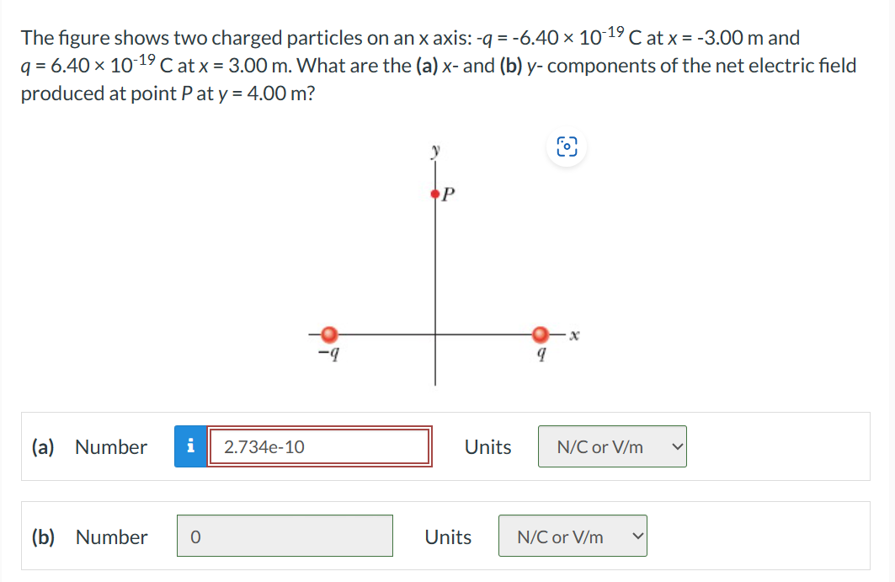The width and height of the screenshot is (895, 582).
Task: Select the red particle labeled q
Action: [540, 334]
